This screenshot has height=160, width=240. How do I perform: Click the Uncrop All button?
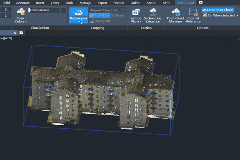point(100,21)
